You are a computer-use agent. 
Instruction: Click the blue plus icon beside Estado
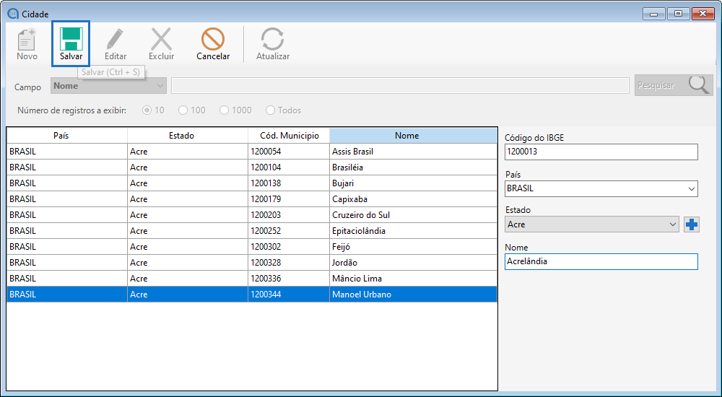tap(692, 224)
